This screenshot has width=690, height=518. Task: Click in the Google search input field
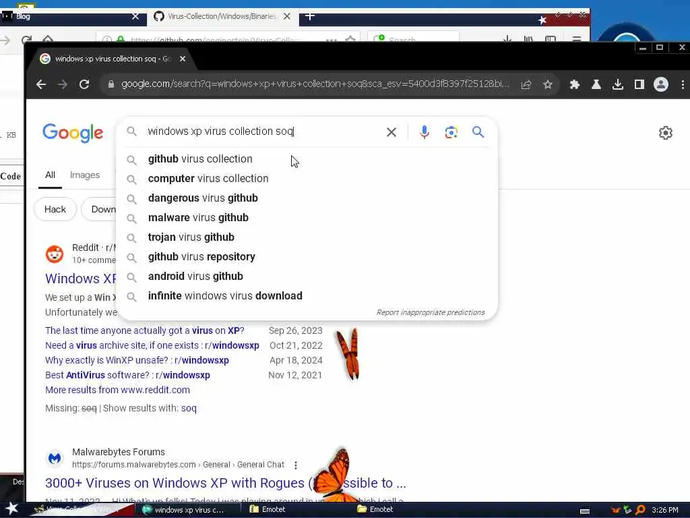coord(264,132)
